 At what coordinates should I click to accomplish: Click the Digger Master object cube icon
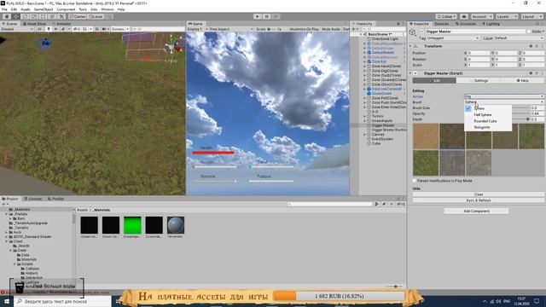coord(413,32)
